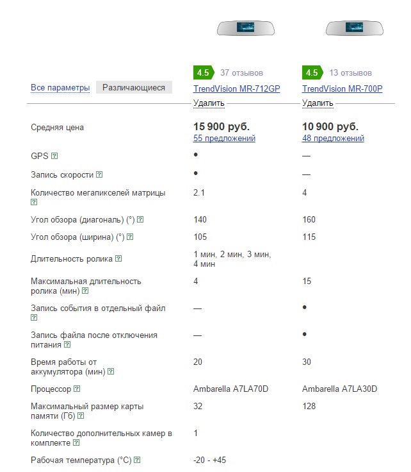This screenshot has height=472, width=411.
Task: Open help for Рабочая температура
Action: coord(137,460)
